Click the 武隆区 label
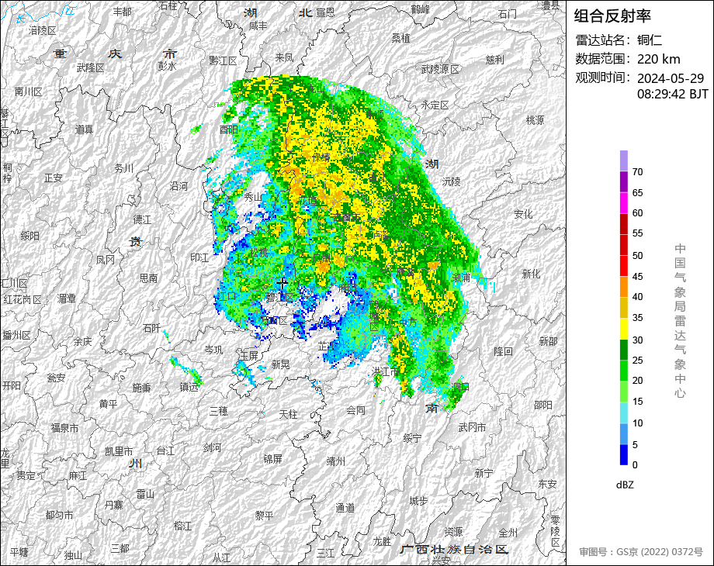This screenshot has width=714, height=566. 90,67
